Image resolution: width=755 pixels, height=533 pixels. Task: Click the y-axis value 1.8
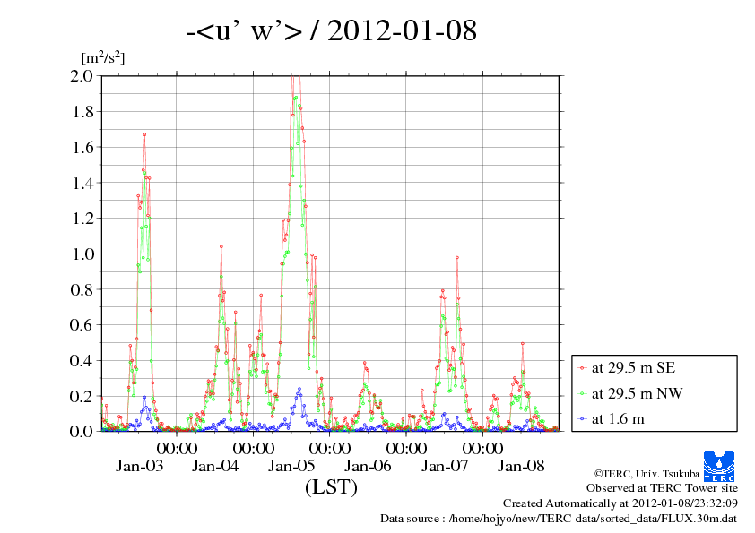point(82,112)
